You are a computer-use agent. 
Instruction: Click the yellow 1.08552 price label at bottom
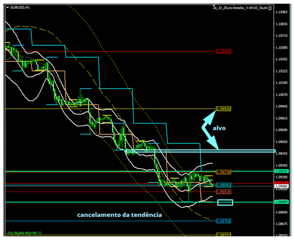(223, 234)
